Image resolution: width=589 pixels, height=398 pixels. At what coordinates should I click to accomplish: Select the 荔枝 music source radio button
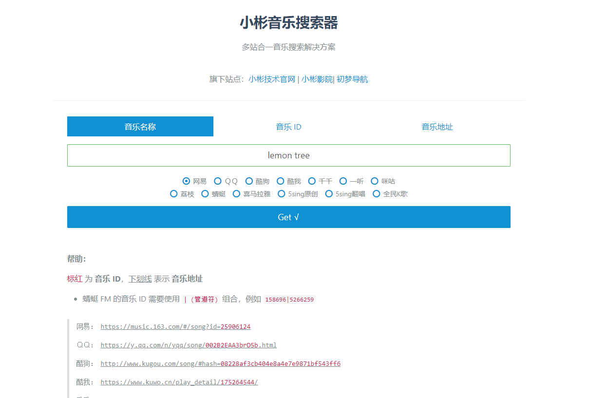174,193
